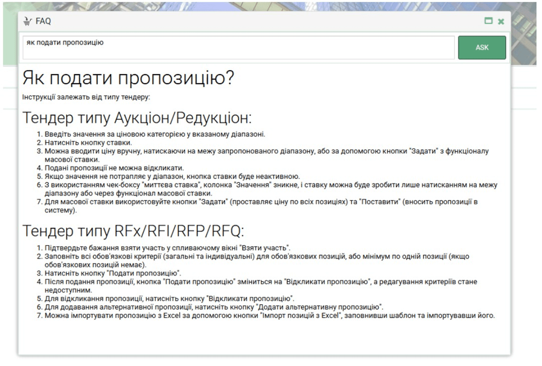Click the step "Введіть значення за ціновою категорією"
Screen dimensions: 542x366
(155, 134)
